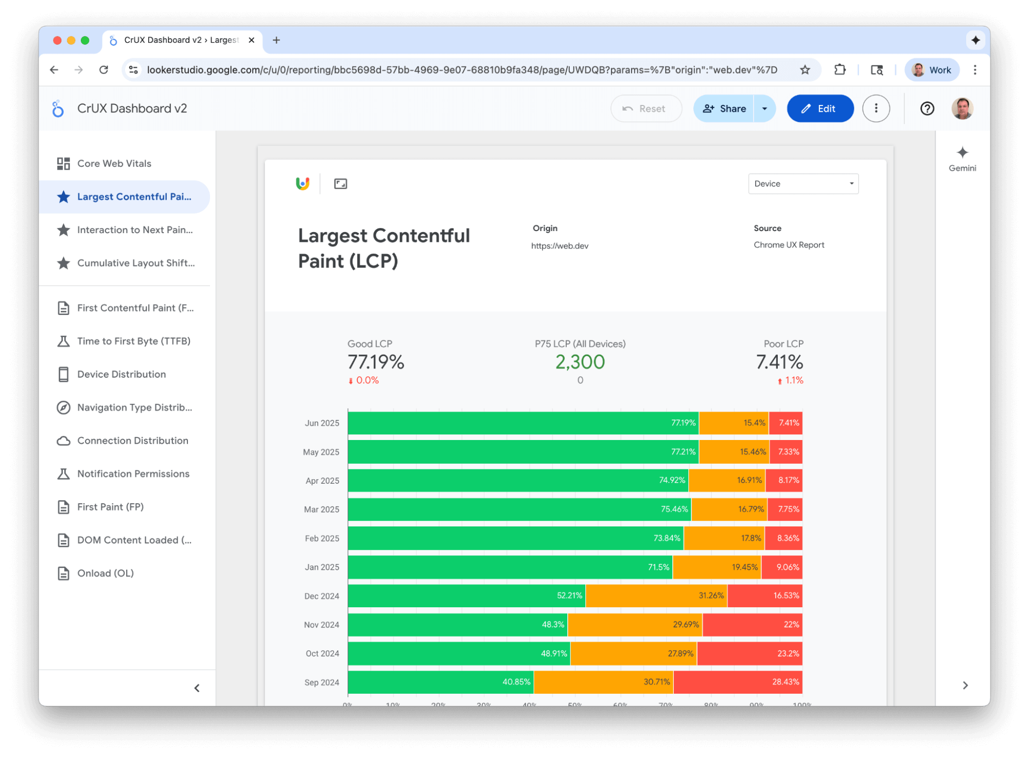Toggle the star on Interaction to Next Paint

click(63, 230)
